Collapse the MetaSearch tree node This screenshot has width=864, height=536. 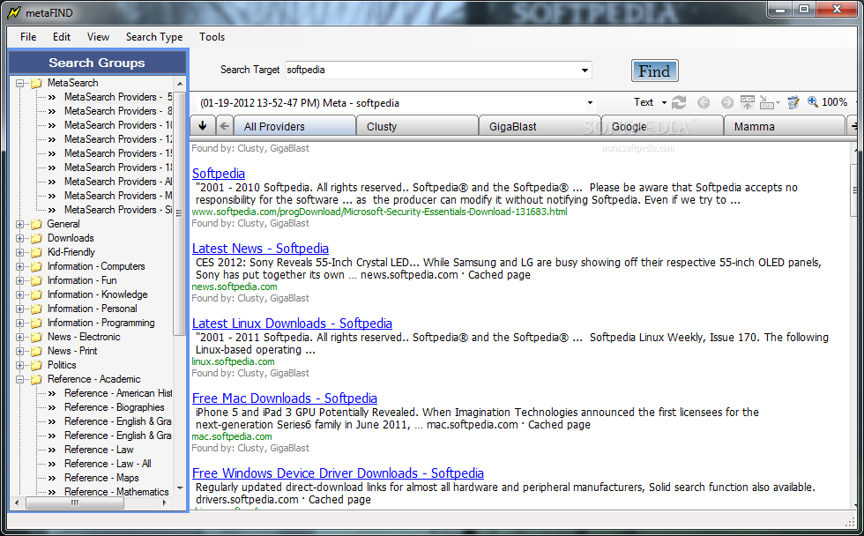pyautogui.click(x=19, y=83)
